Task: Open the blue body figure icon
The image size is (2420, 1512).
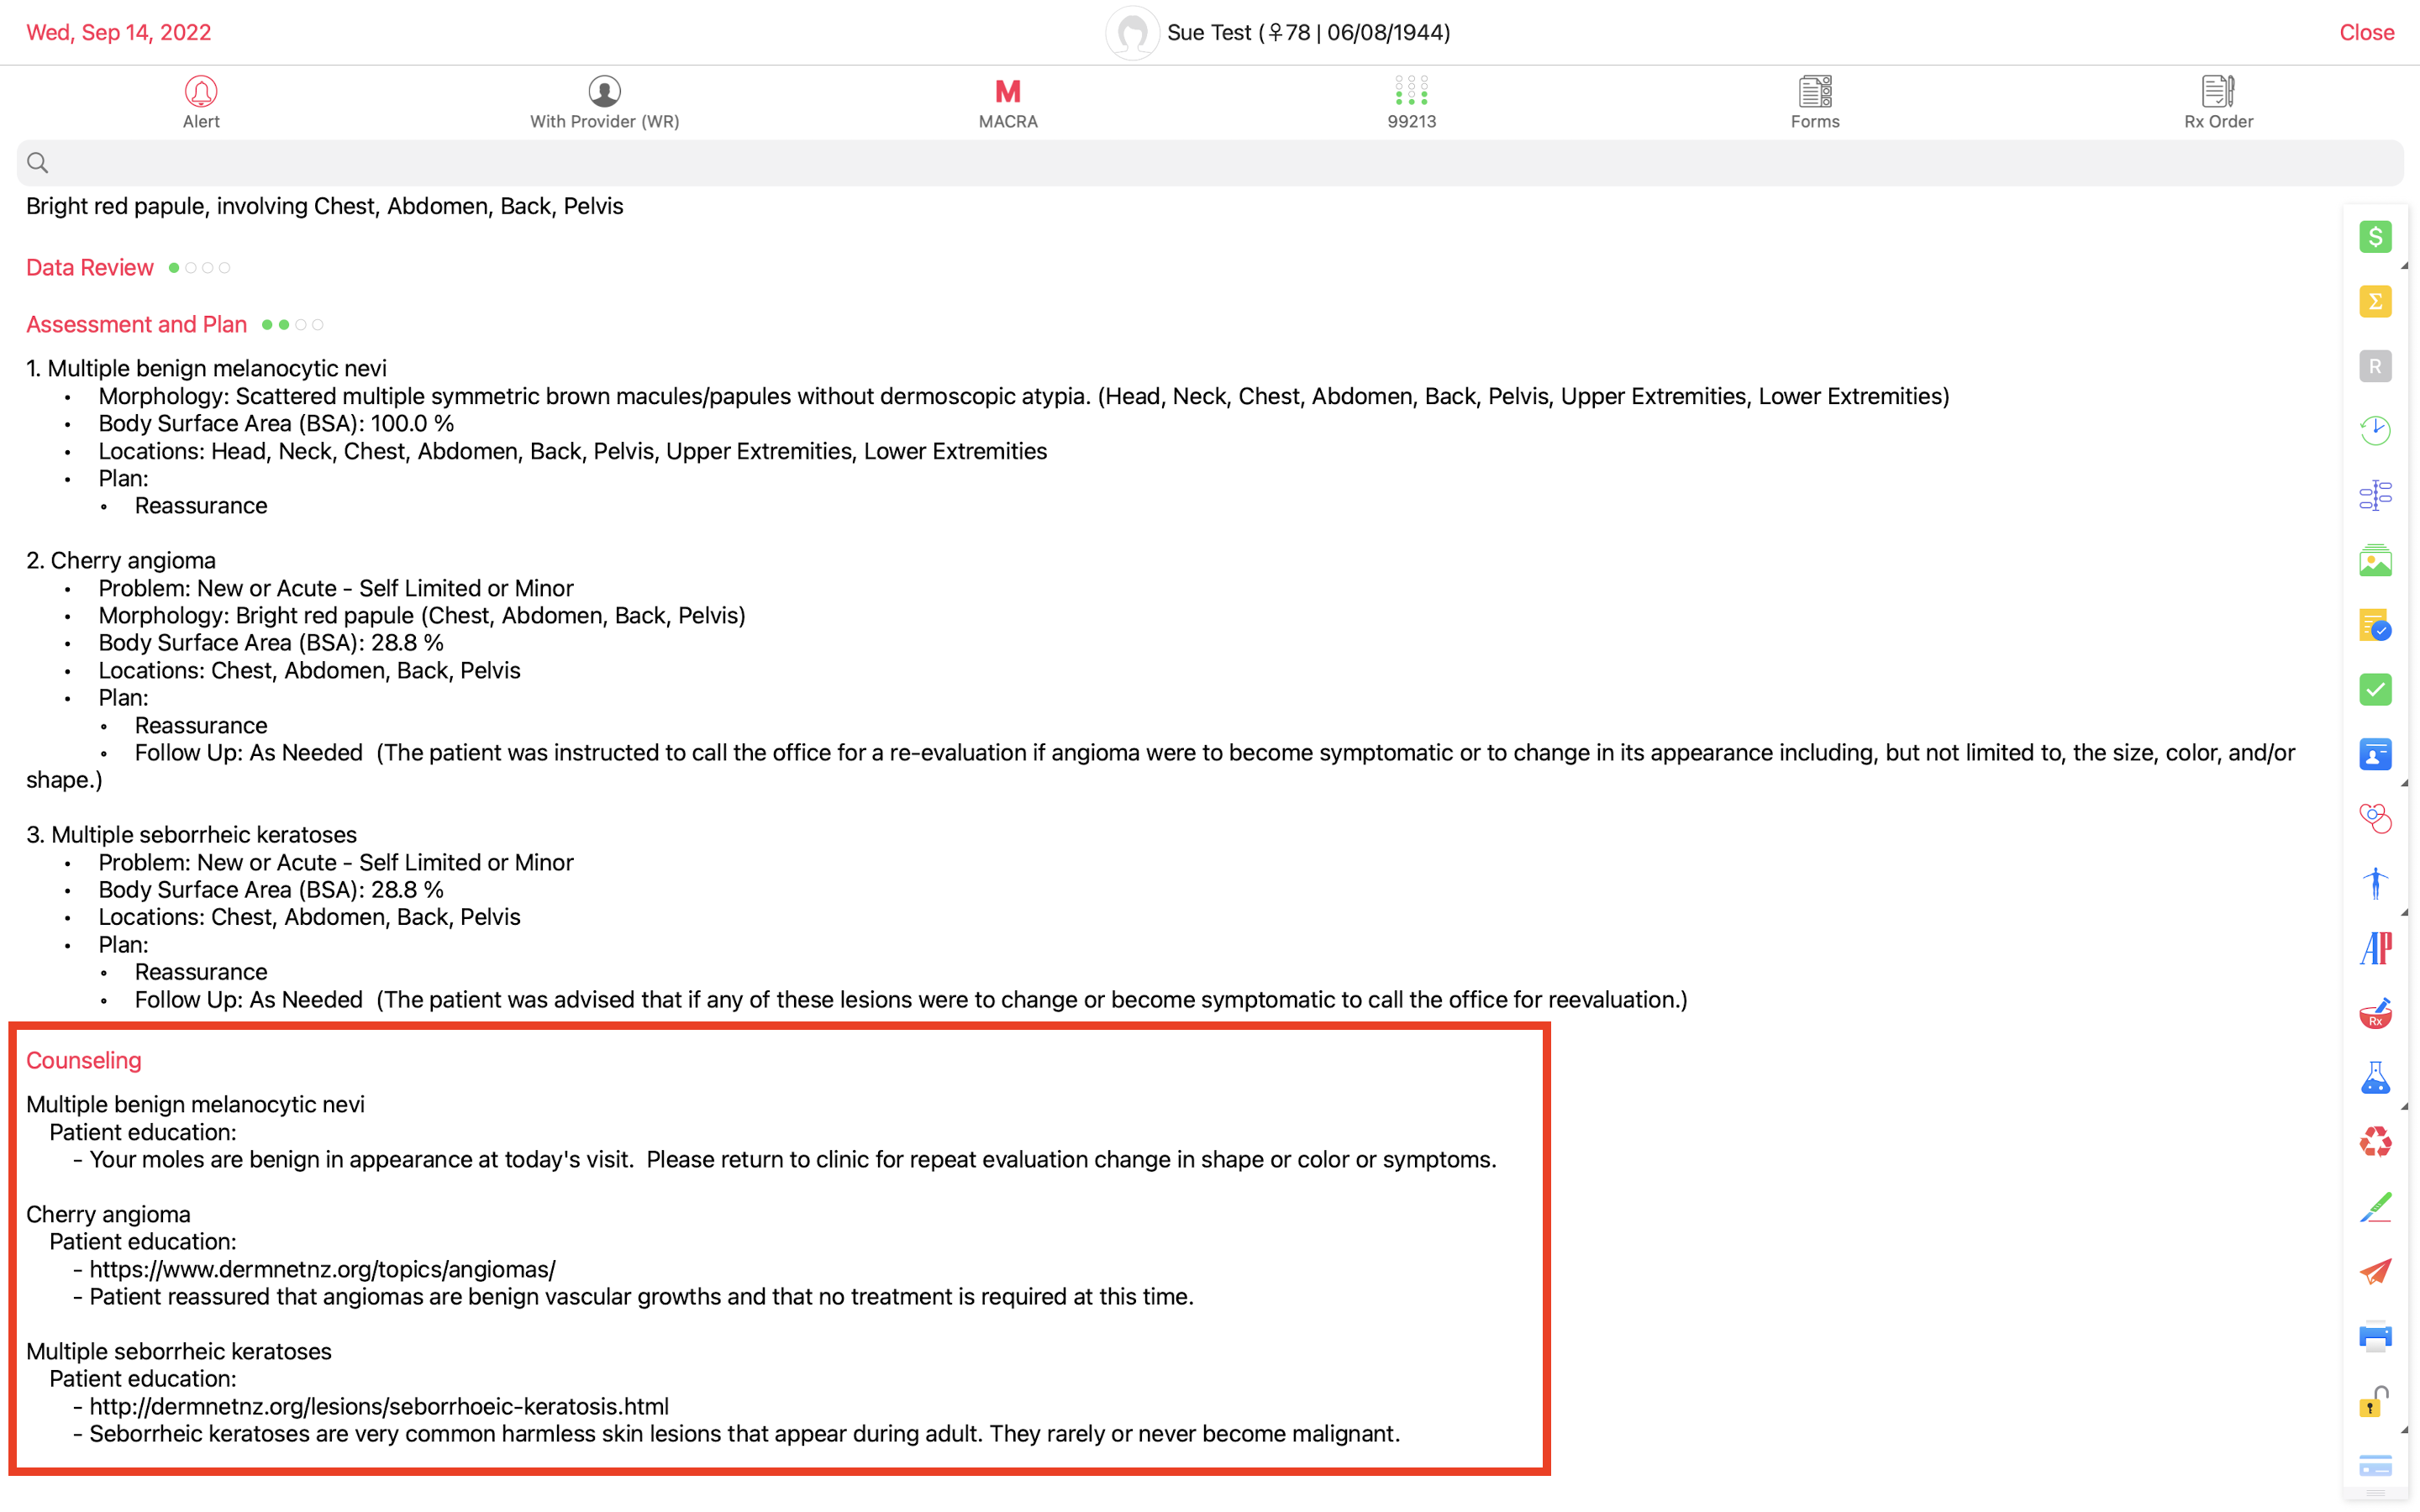Action: (x=2375, y=883)
